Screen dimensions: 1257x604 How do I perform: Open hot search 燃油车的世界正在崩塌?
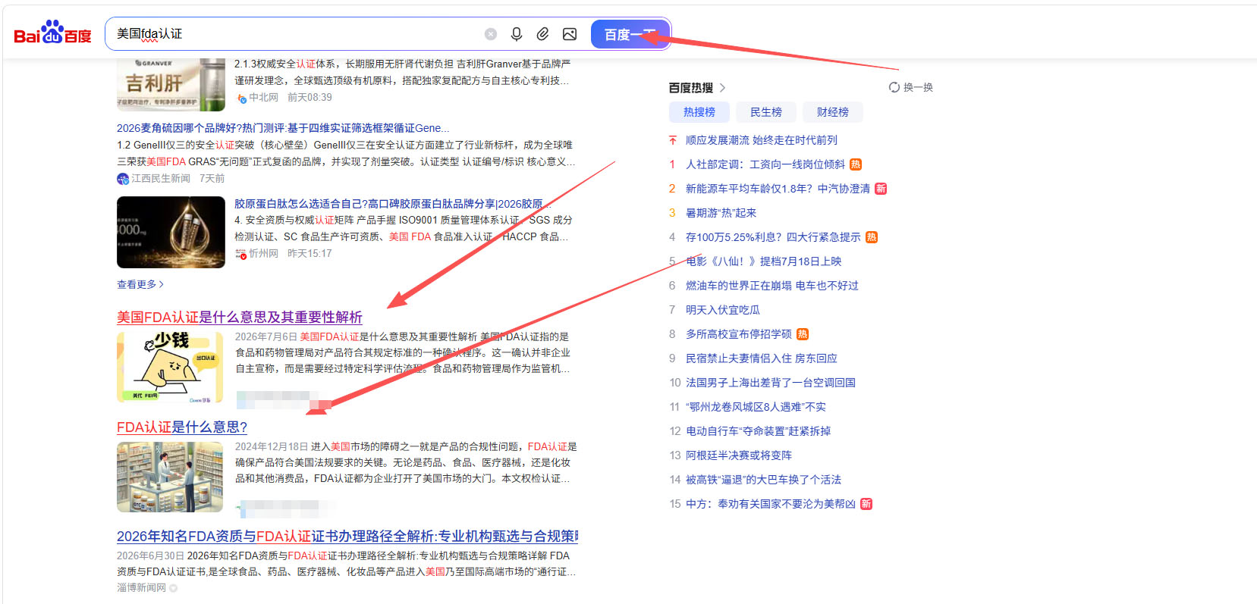pyautogui.click(x=772, y=286)
